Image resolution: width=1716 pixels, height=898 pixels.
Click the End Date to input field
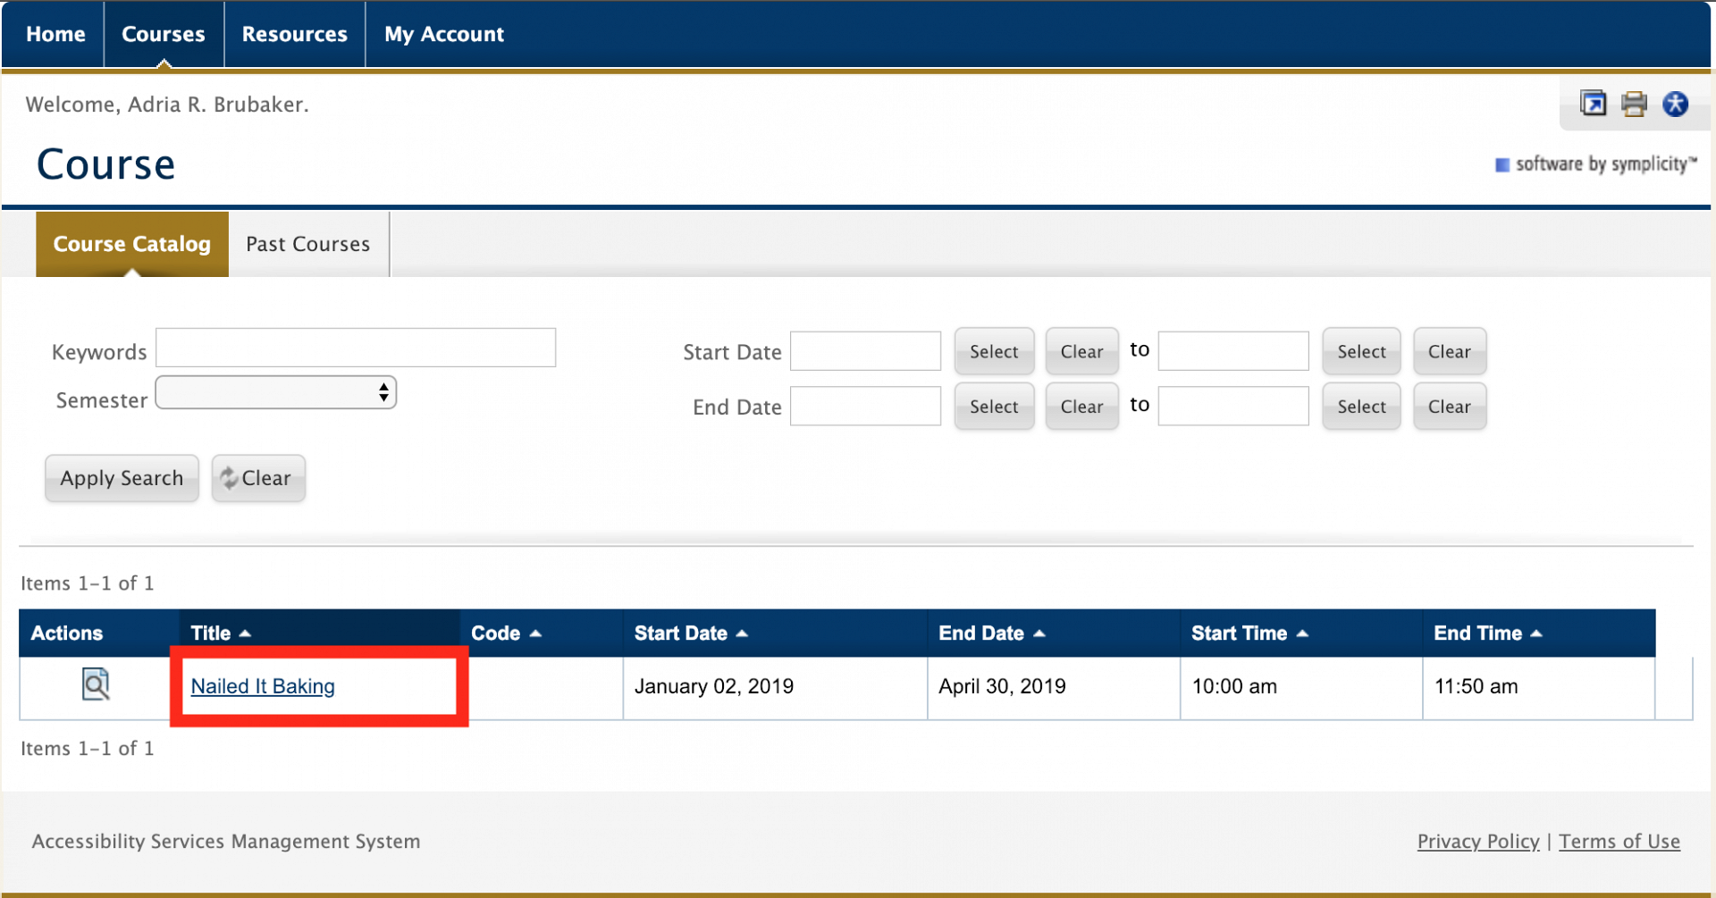1233,406
